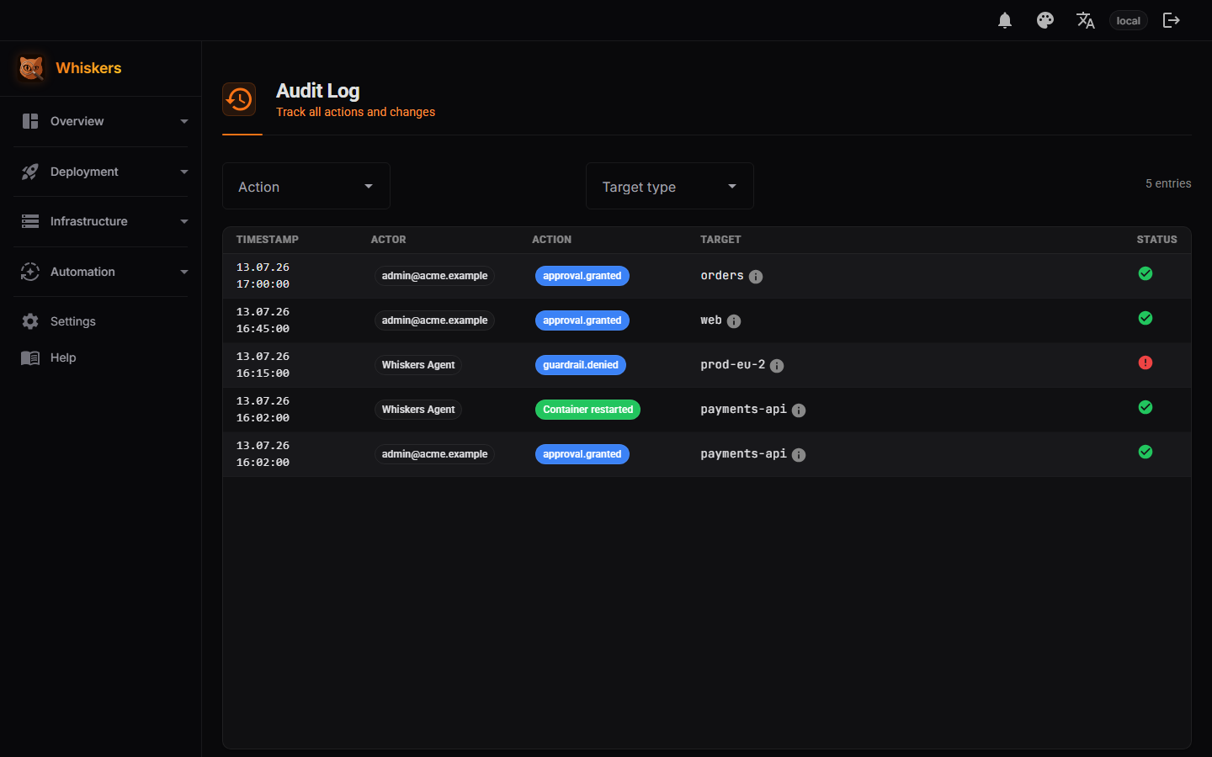Image resolution: width=1212 pixels, height=757 pixels.
Task: Click the ACTOR column header
Action: pyautogui.click(x=389, y=240)
